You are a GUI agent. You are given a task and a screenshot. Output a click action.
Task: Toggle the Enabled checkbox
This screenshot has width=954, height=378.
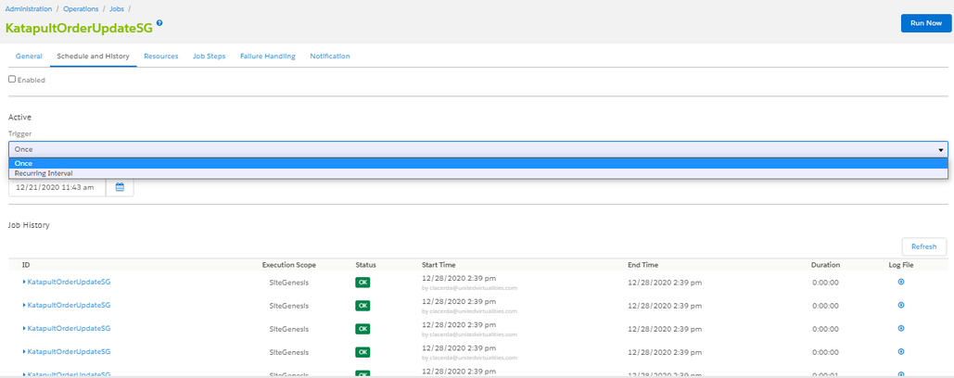point(12,79)
